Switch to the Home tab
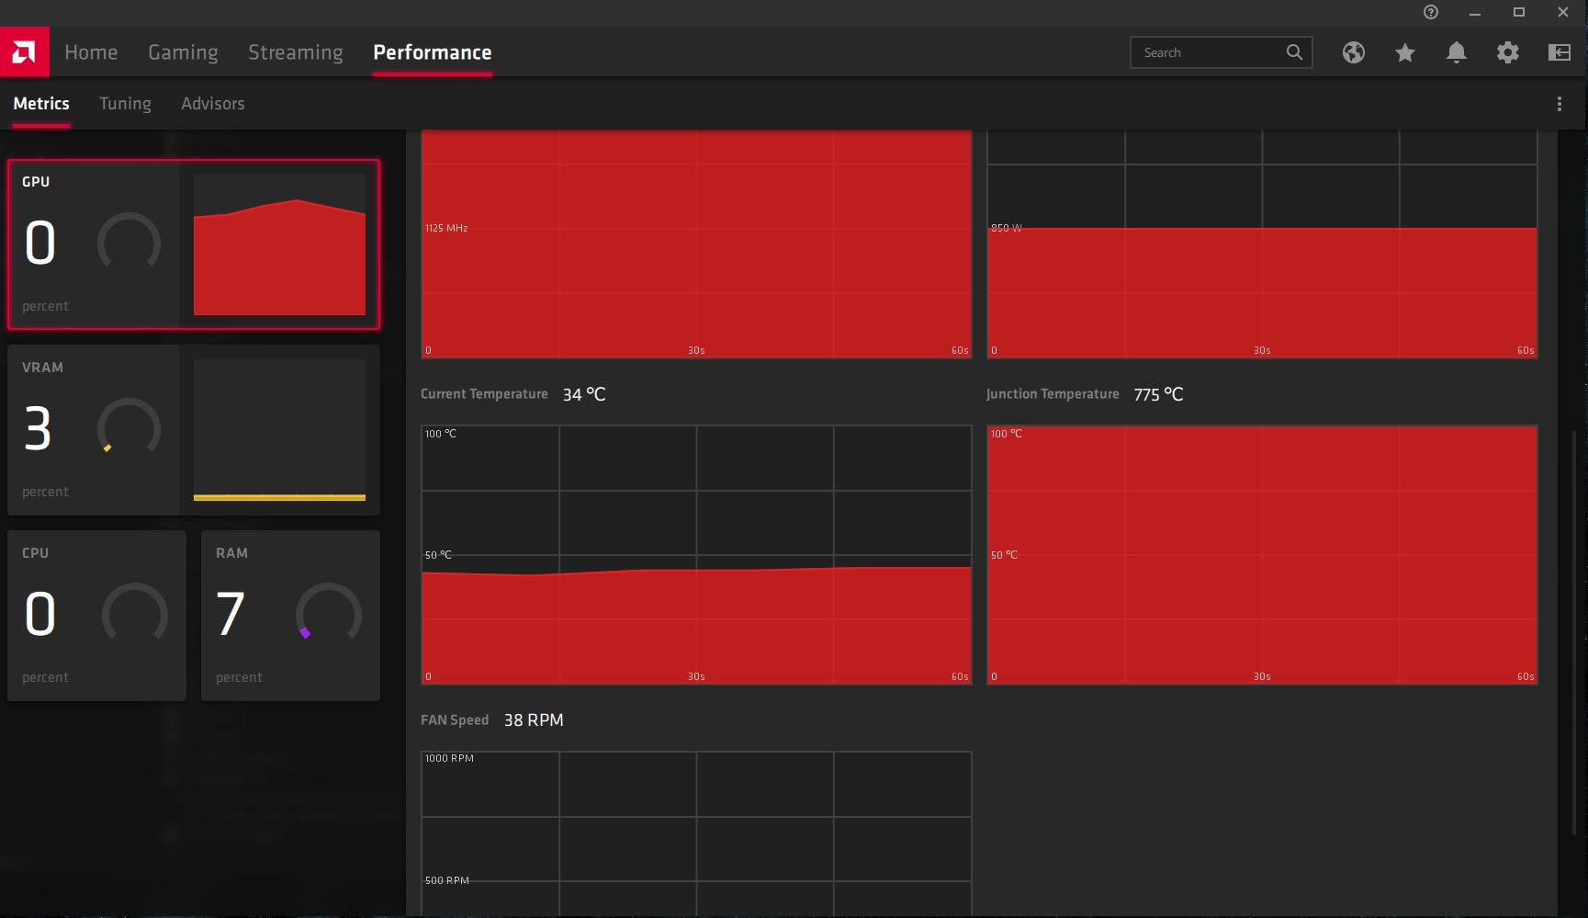The height and width of the screenshot is (918, 1588). click(x=91, y=52)
